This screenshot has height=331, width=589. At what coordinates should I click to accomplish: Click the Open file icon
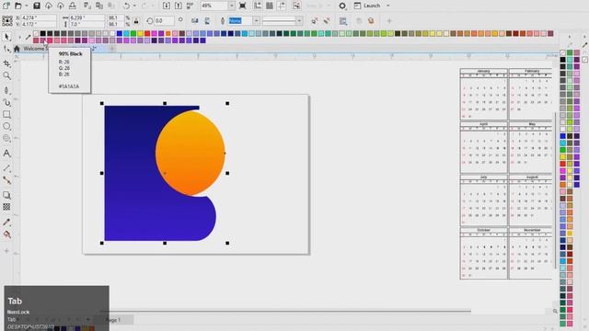pyautogui.click(x=18, y=6)
